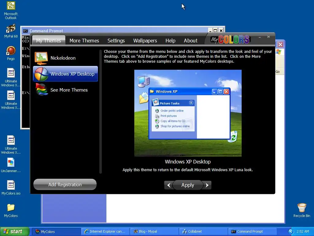Click the See More Themes label
Screen dimensions: 314x236
(69, 90)
